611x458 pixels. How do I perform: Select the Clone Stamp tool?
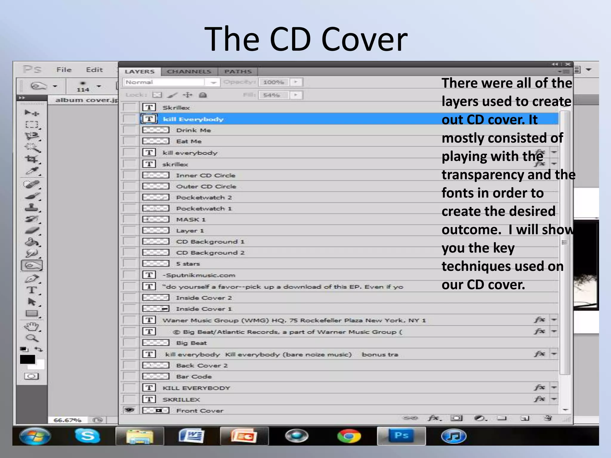tap(32, 207)
